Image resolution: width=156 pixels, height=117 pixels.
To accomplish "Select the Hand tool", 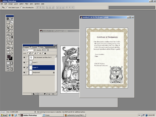I will [8, 52].
